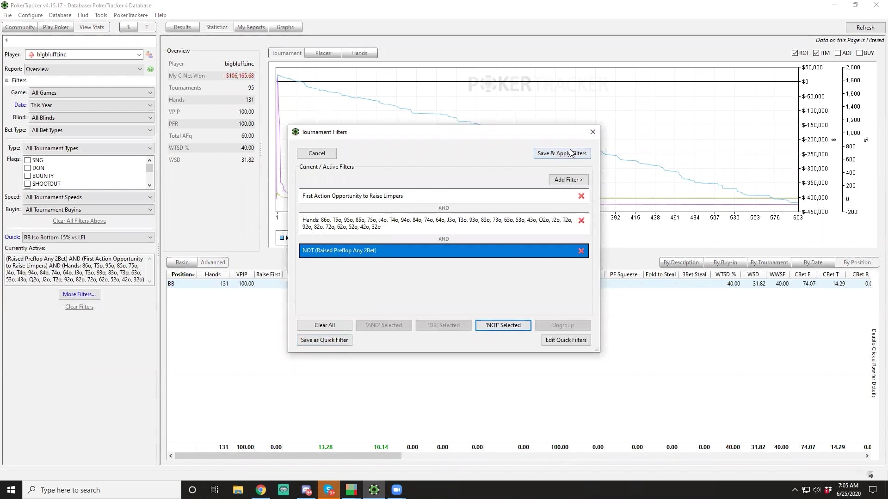Switch to cash game mode ($ button)
The height and width of the screenshot is (499, 888).
click(x=129, y=27)
